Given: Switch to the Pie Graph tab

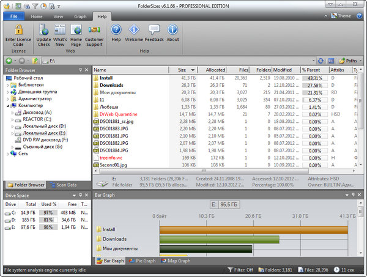Looking at the screenshot, I should click(x=143, y=260).
